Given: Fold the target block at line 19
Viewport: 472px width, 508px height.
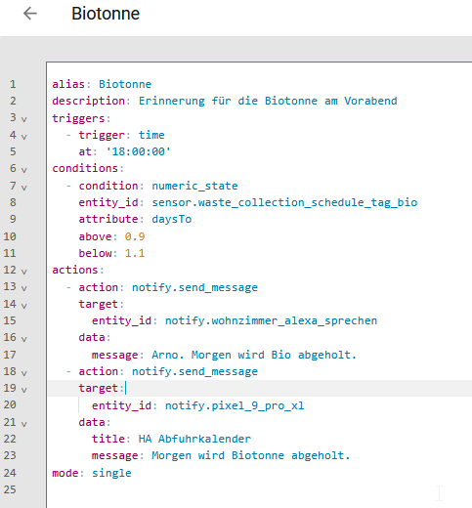Looking at the screenshot, I should pyautogui.click(x=23, y=390).
